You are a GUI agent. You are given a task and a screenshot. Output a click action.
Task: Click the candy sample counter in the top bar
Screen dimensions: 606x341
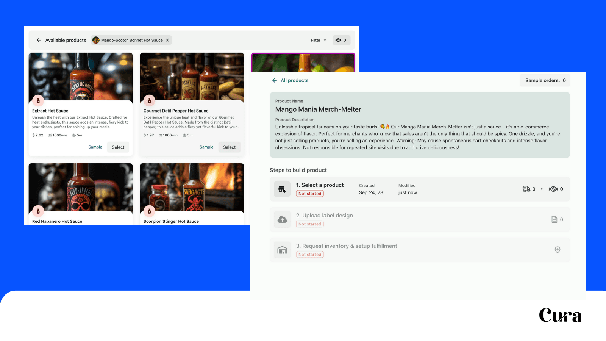[x=341, y=40]
